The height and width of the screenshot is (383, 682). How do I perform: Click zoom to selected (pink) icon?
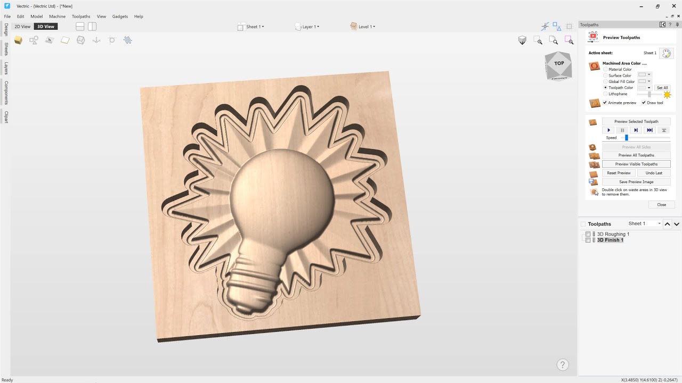[x=569, y=40]
